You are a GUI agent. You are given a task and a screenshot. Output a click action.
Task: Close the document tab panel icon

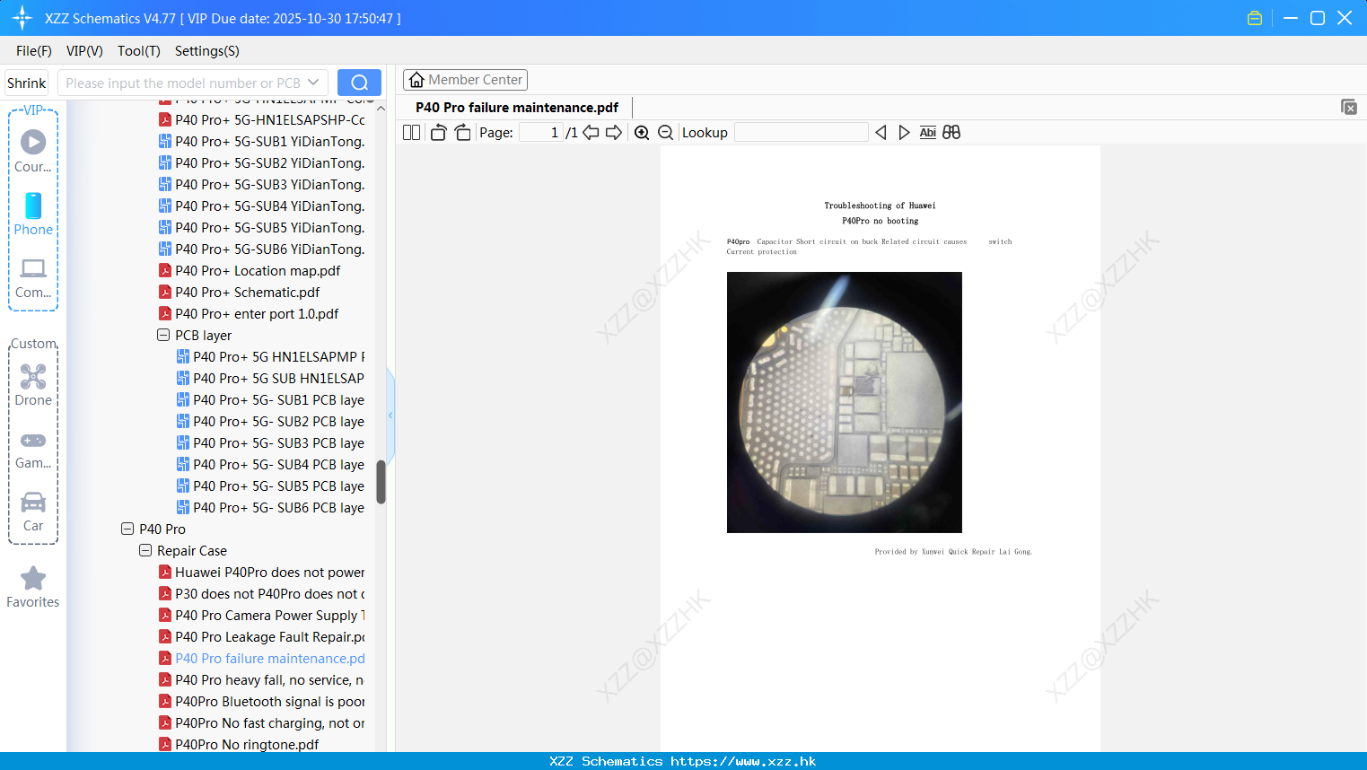click(x=1349, y=107)
